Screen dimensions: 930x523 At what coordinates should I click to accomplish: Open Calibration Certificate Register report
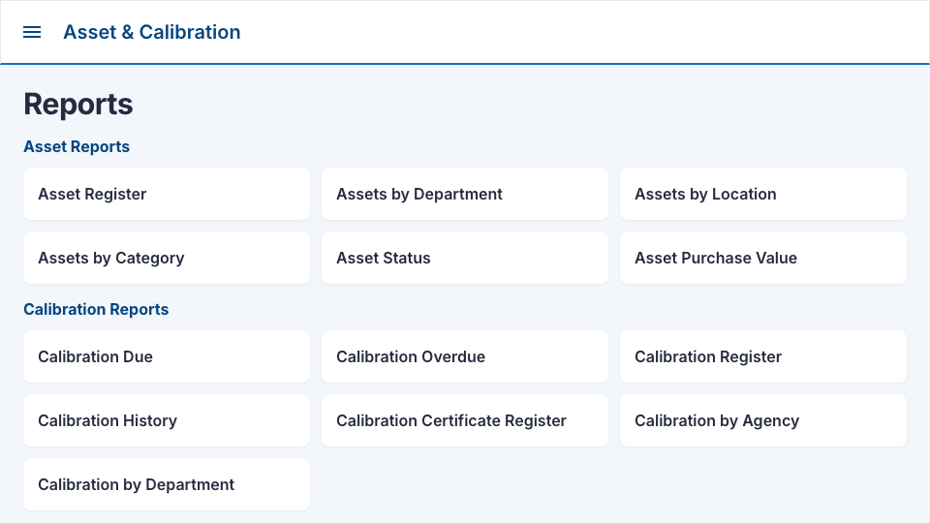(465, 420)
